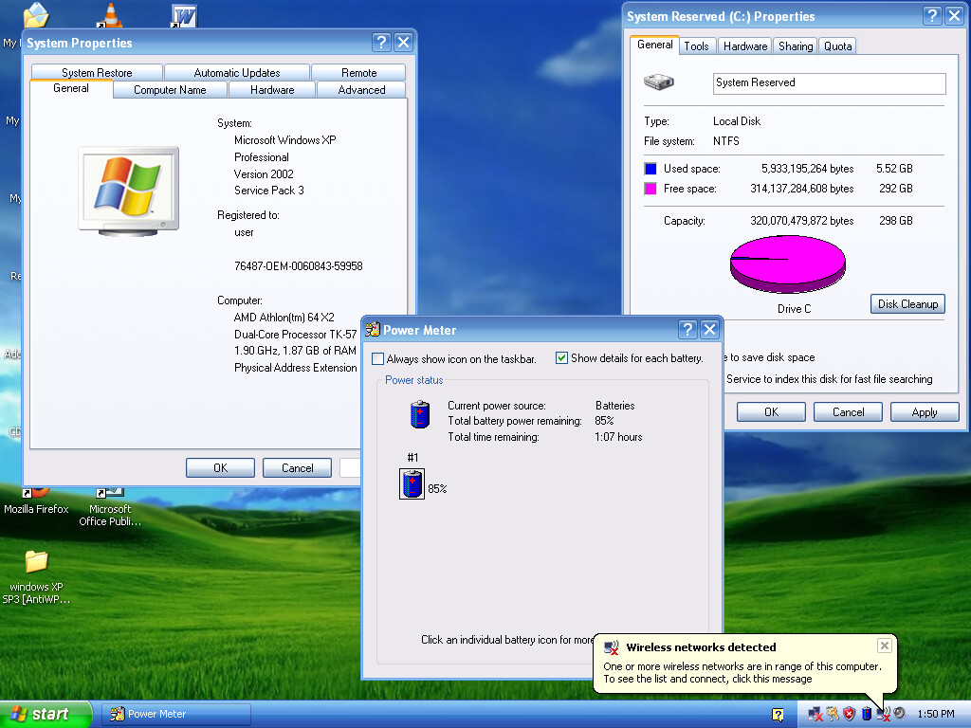
Task: Click the Power Meter taskbar button
Action: (x=176, y=715)
